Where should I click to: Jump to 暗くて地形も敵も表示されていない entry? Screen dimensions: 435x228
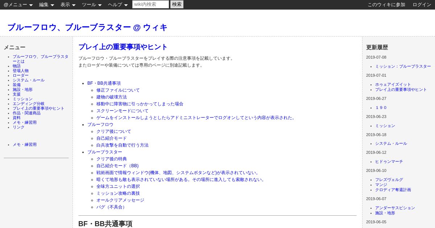[x=181, y=180]
